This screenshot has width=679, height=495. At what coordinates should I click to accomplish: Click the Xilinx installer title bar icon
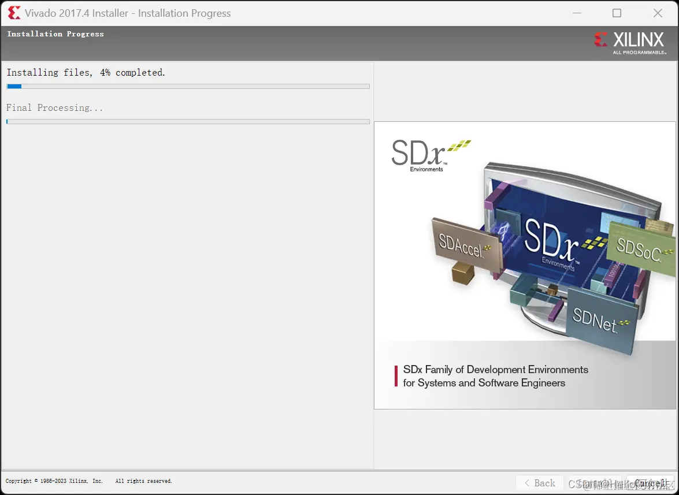click(14, 13)
